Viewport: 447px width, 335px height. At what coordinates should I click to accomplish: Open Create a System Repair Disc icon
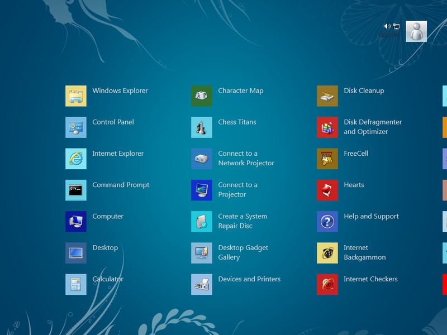pyautogui.click(x=202, y=222)
